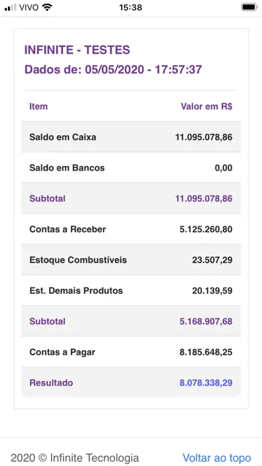Click the second Subtotal value 5.168.907,68
The image size is (262, 466).
(x=206, y=321)
